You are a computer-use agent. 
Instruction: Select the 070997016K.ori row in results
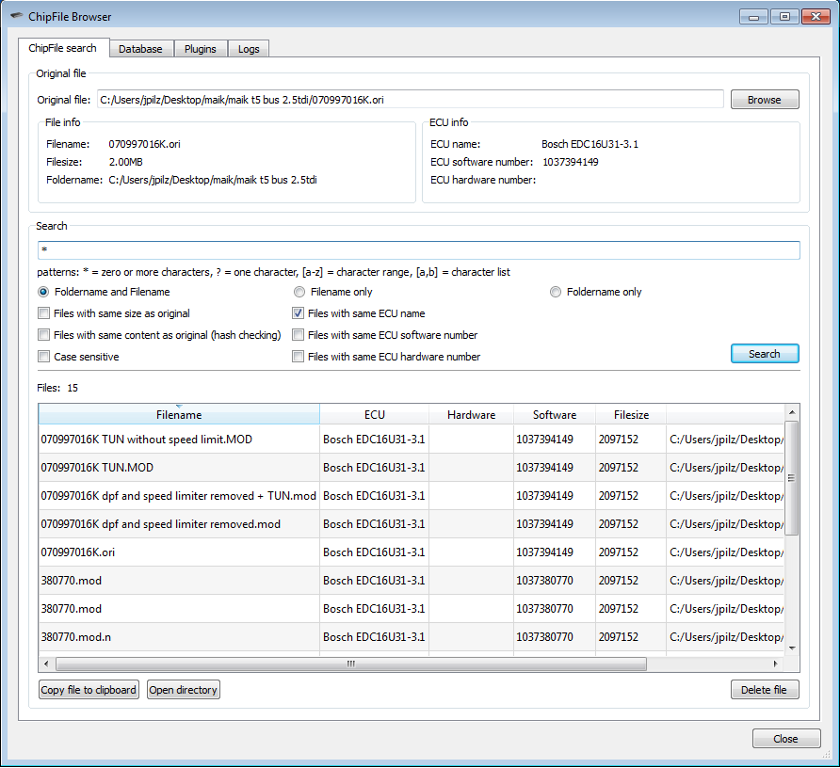point(179,552)
